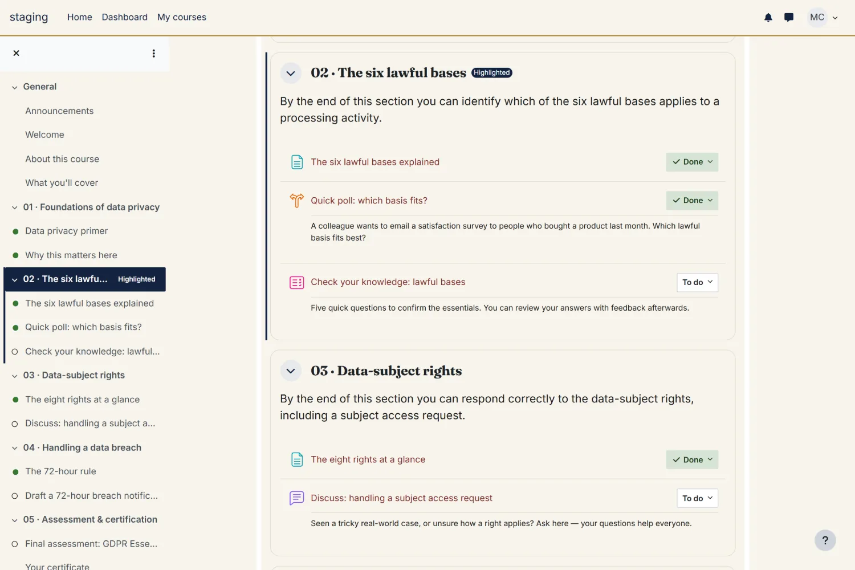Open Discuss: handling a subject access request forum link
The width and height of the screenshot is (855, 570).
[x=401, y=498]
